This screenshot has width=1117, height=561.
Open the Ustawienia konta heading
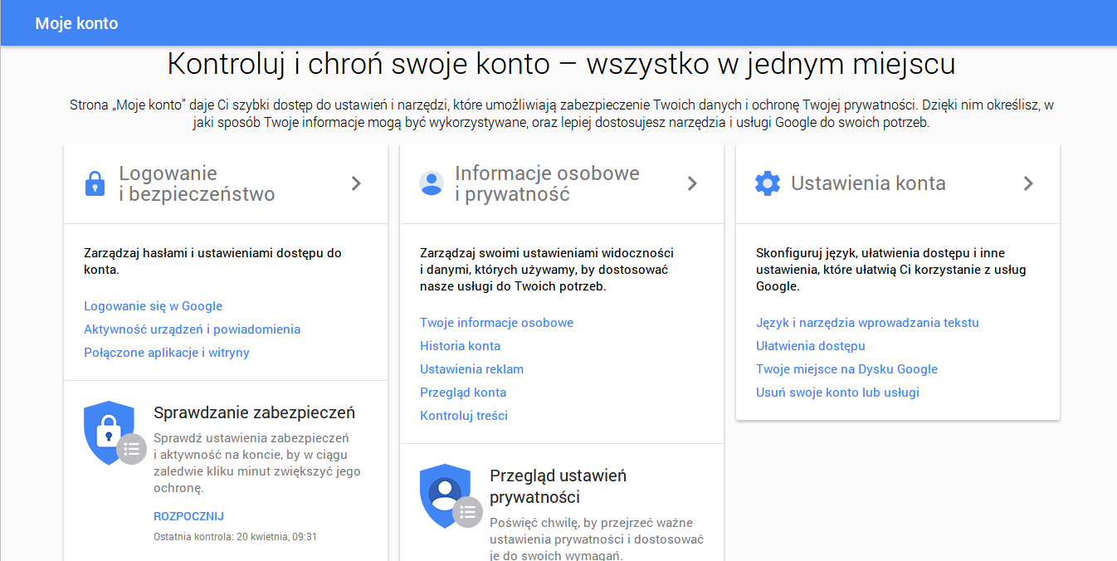click(x=868, y=183)
